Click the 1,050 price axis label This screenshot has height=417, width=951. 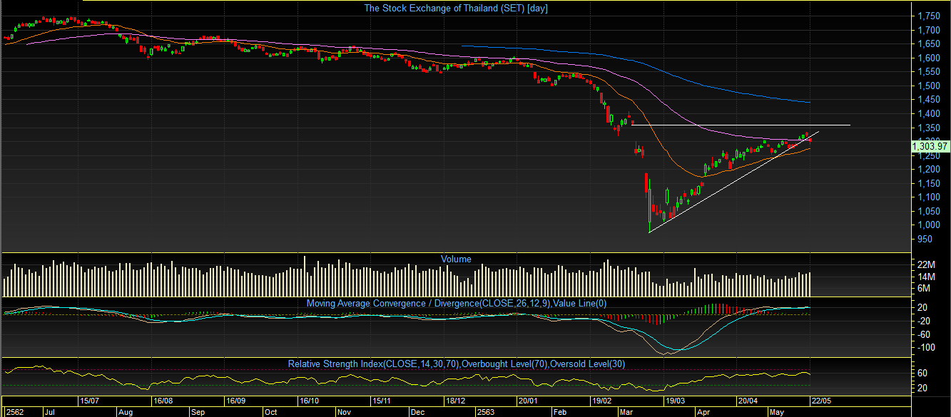click(927, 211)
